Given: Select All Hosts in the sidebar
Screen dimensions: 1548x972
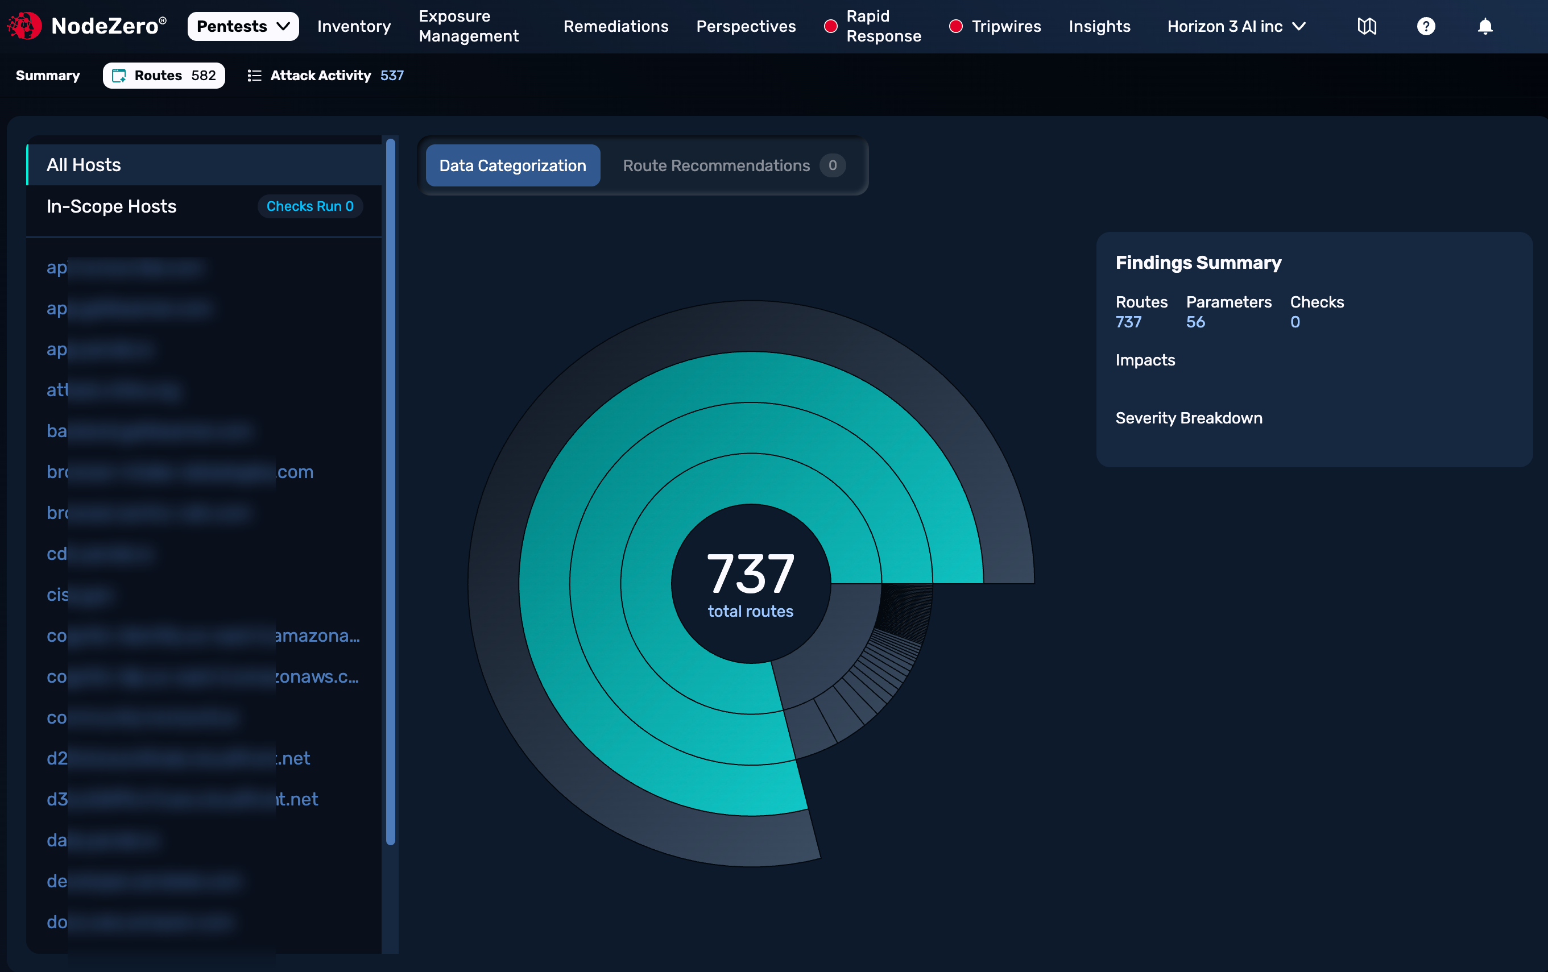Looking at the screenshot, I should click(x=204, y=164).
